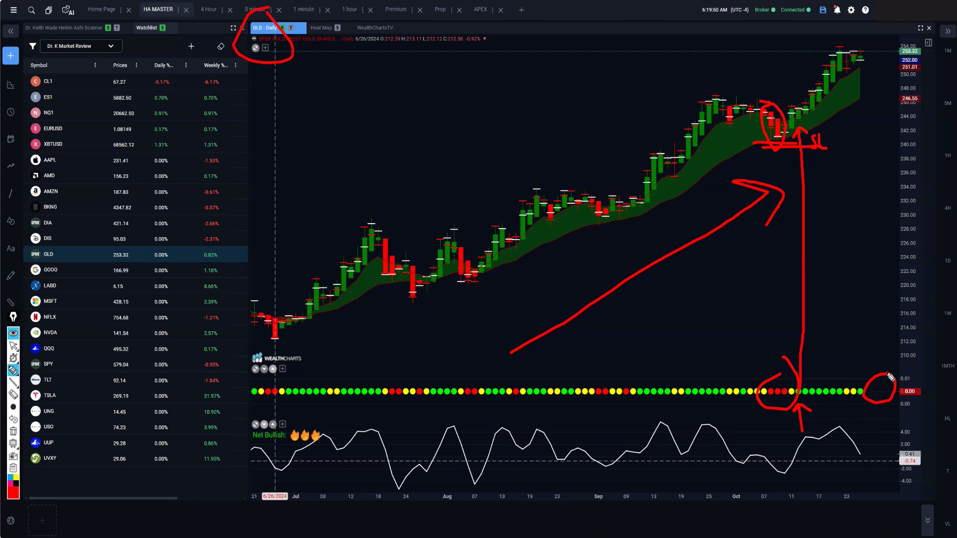The height and width of the screenshot is (538, 957).
Task: Maximize the GLD chart panel
Action: coord(921,28)
